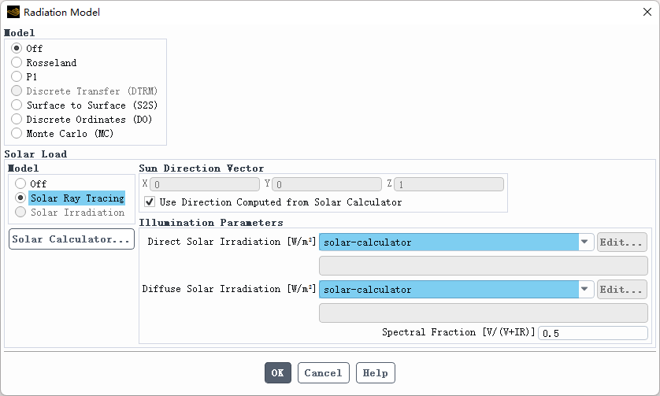Turn Solar Load model Off
This screenshot has height=396, width=660.
tap(20, 183)
